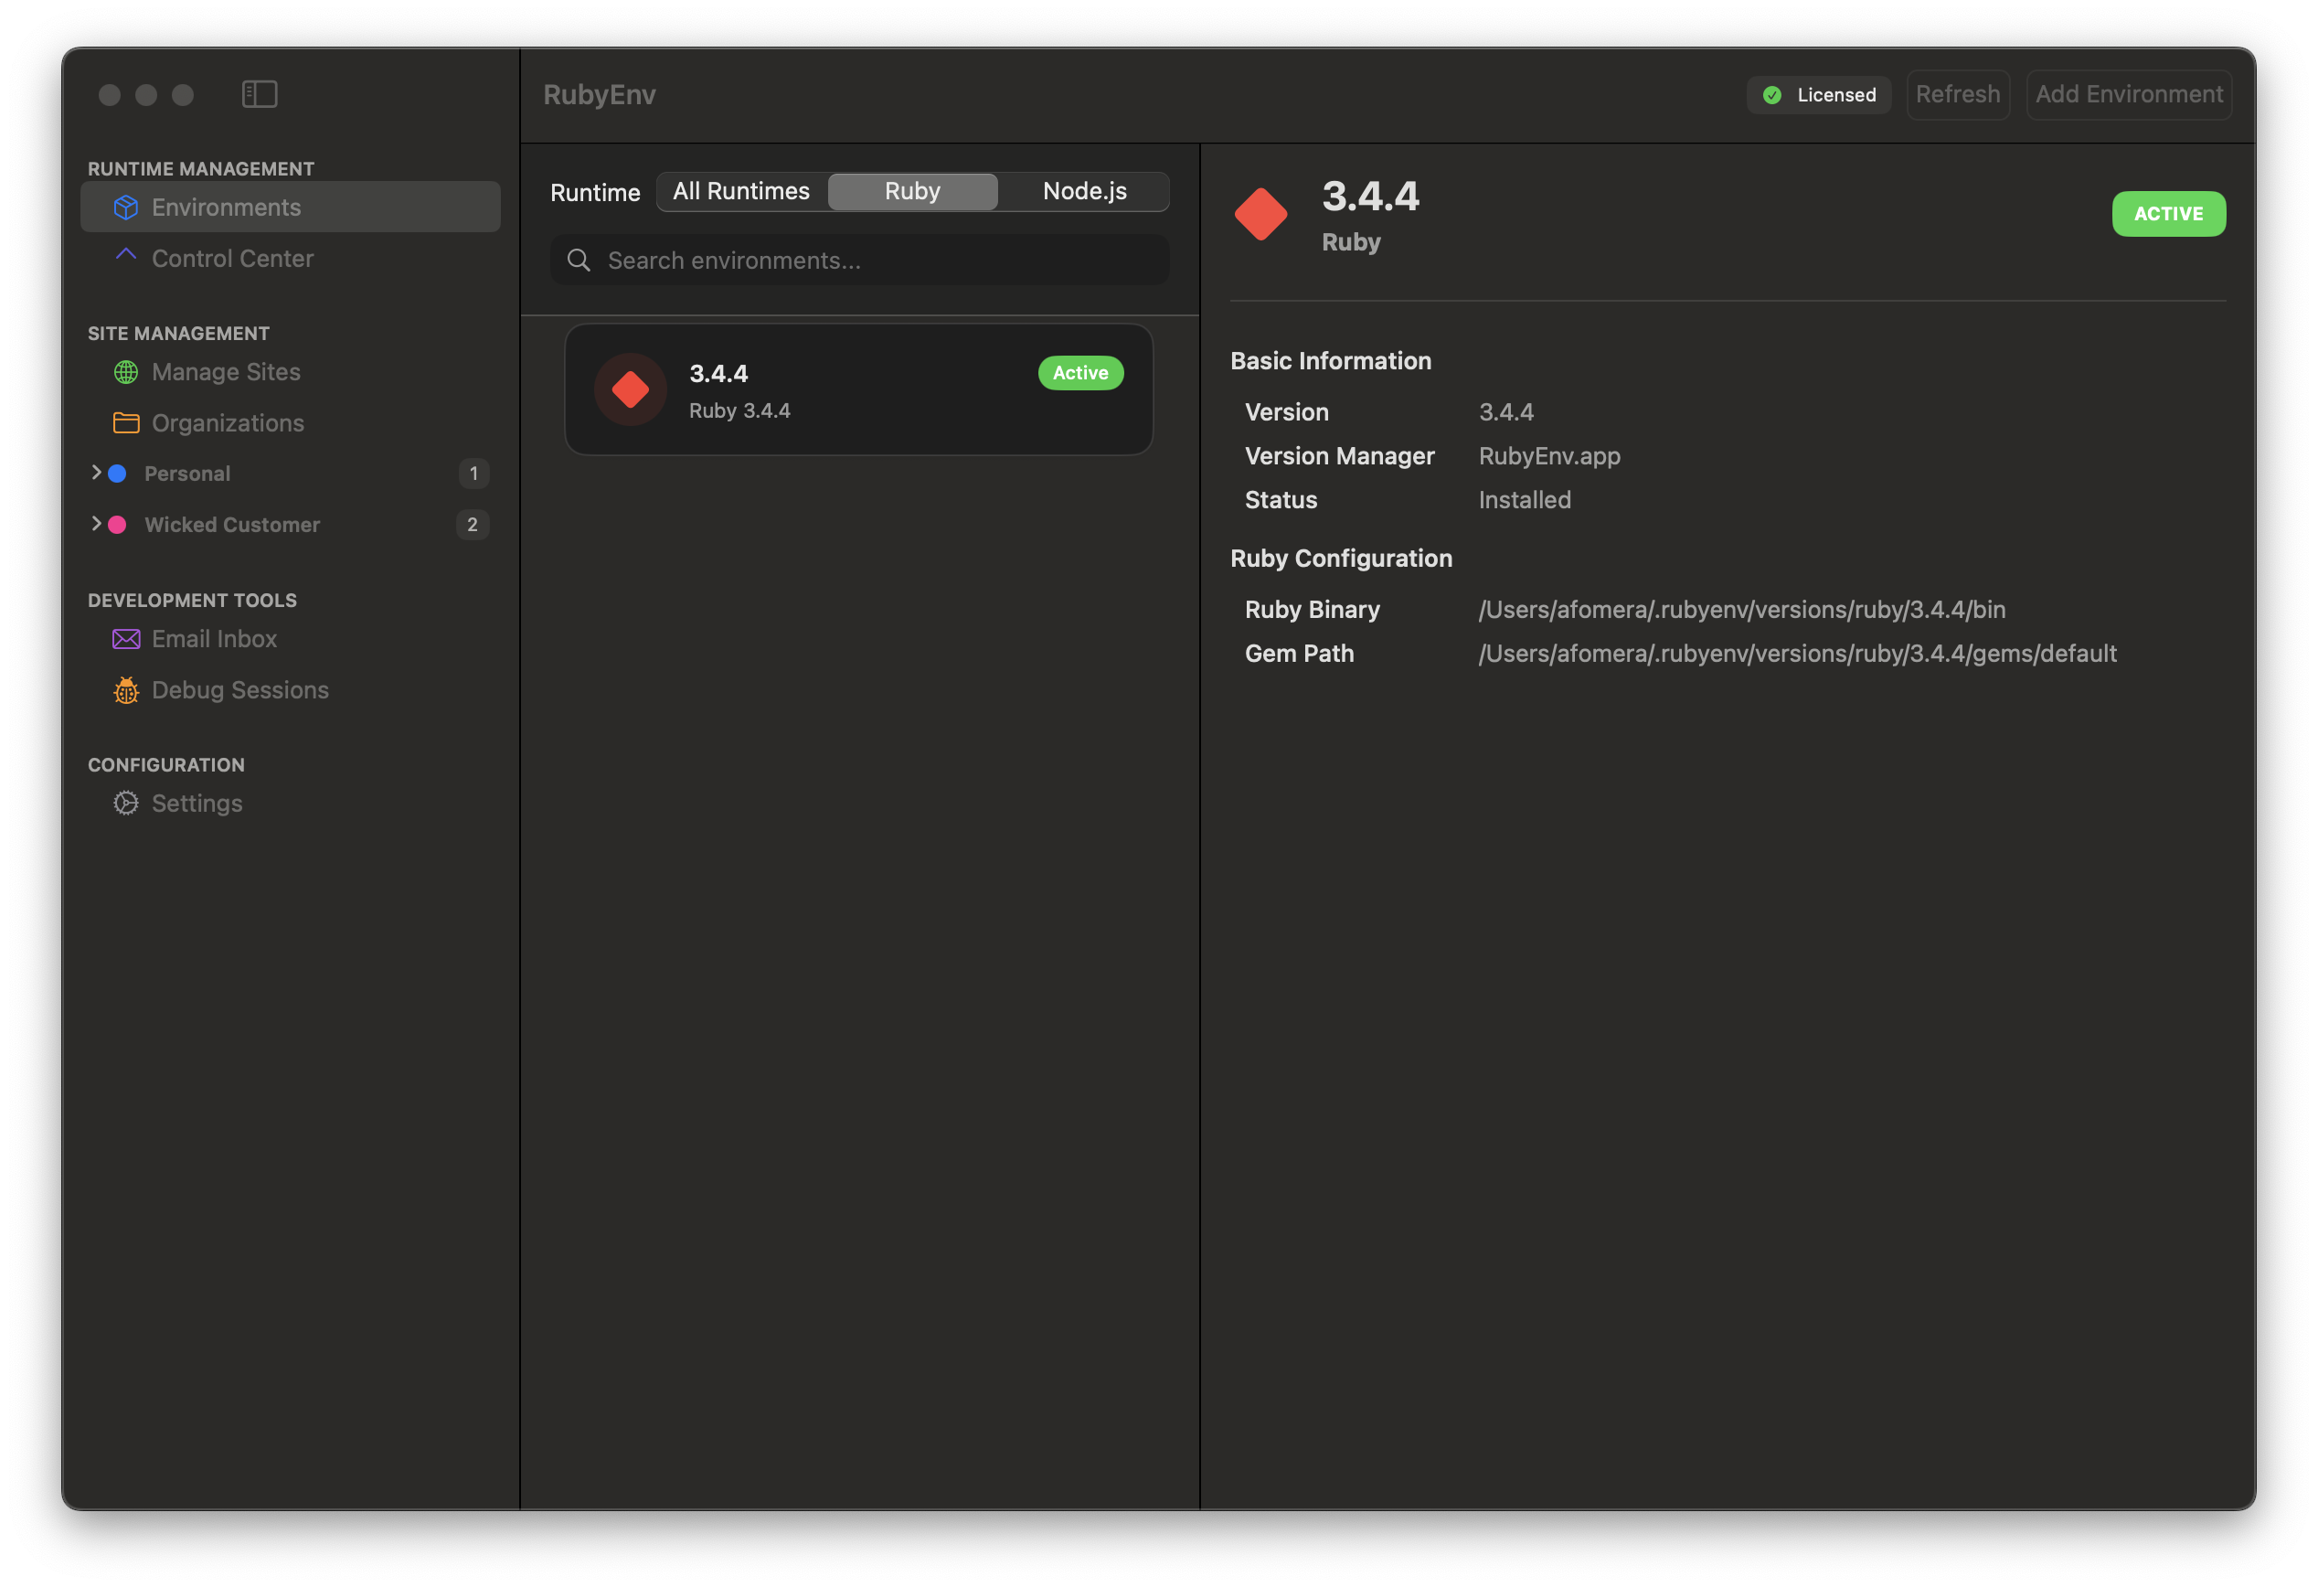Click the Wicked Customer label
The image size is (2318, 1587).
232,525
